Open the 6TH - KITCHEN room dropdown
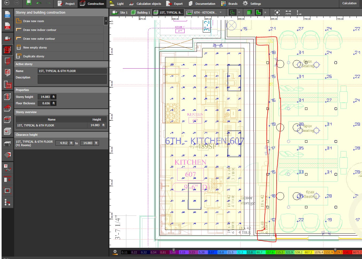The width and height of the screenshot is (362, 259). (220, 13)
